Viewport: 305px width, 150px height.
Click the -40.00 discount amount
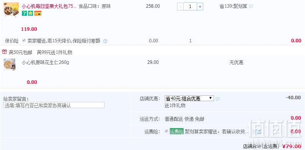(293, 98)
